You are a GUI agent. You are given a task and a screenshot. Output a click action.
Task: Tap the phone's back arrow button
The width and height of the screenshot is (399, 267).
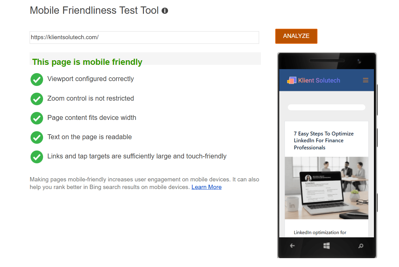[292, 246]
